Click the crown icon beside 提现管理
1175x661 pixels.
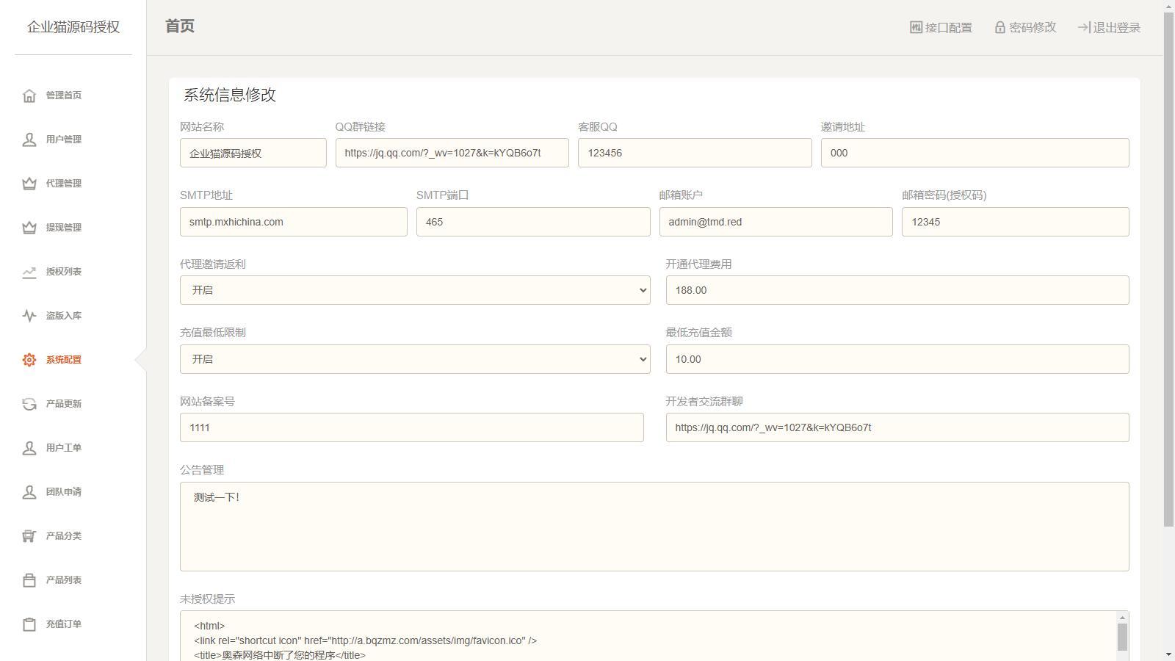coord(29,228)
